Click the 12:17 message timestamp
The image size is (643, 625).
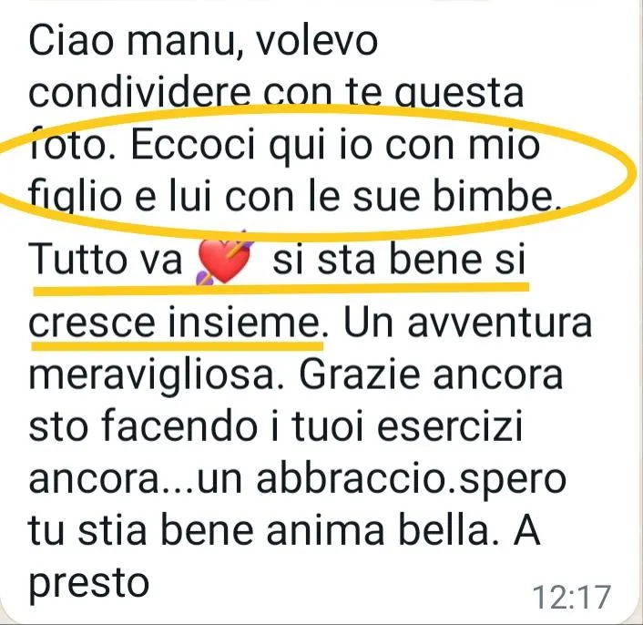tap(571, 597)
